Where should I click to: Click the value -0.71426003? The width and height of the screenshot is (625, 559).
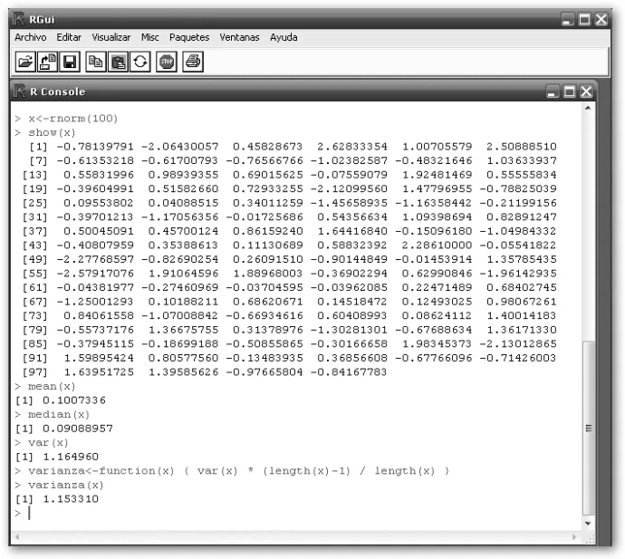pyautogui.click(x=518, y=358)
